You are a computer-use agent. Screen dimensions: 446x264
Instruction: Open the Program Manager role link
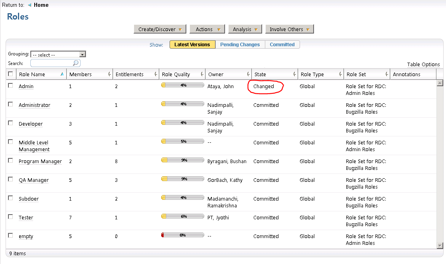click(x=40, y=162)
